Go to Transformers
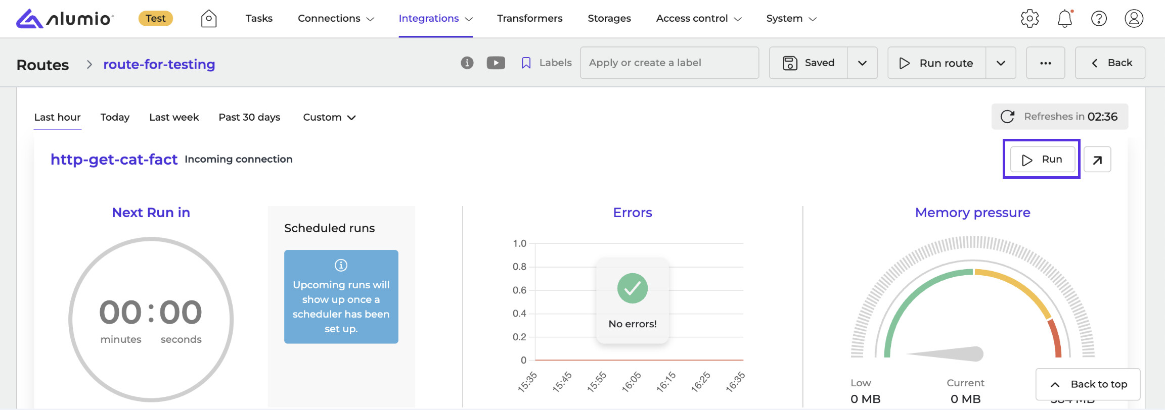Viewport: 1165px width, 410px height. [x=529, y=19]
